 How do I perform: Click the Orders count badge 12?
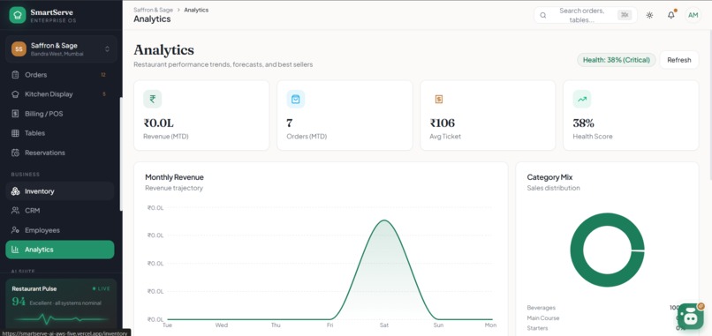click(103, 75)
